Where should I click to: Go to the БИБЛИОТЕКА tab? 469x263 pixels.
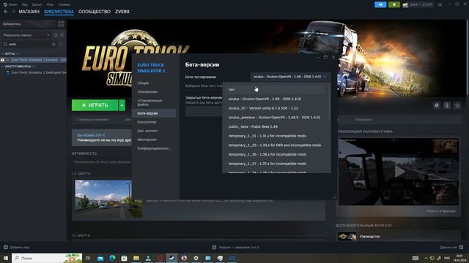(x=59, y=12)
